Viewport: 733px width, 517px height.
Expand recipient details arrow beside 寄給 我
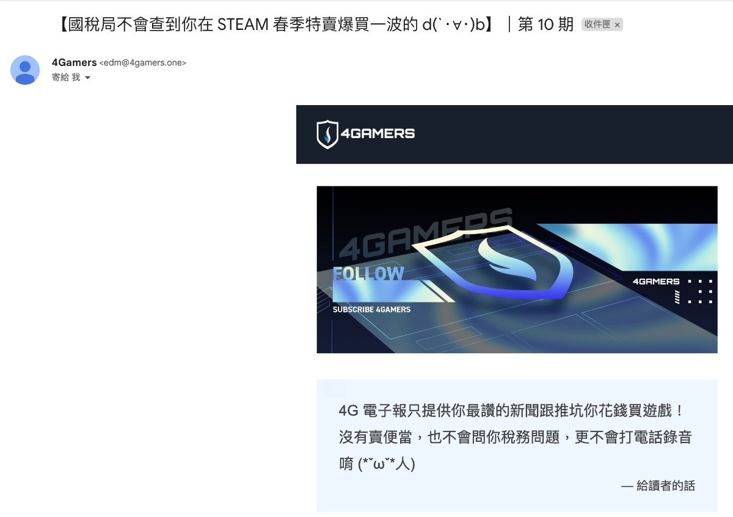[87, 78]
